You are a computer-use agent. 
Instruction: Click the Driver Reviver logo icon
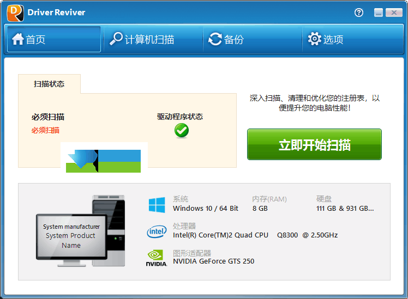pyautogui.click(x=15, y=13)
